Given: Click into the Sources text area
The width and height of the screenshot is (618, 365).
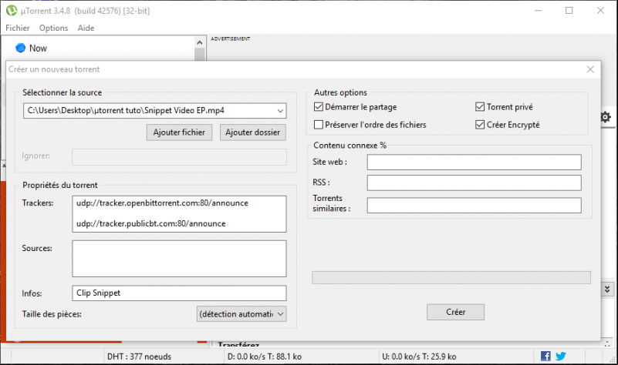Looking at the screenshot, I should pyautogui.click(x=179, y=259).
